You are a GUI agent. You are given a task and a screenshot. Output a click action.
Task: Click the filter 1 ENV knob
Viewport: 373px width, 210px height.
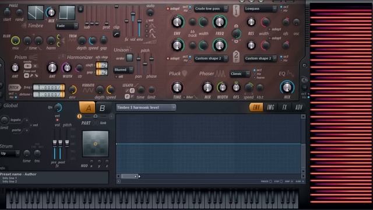tap(177, 22)
